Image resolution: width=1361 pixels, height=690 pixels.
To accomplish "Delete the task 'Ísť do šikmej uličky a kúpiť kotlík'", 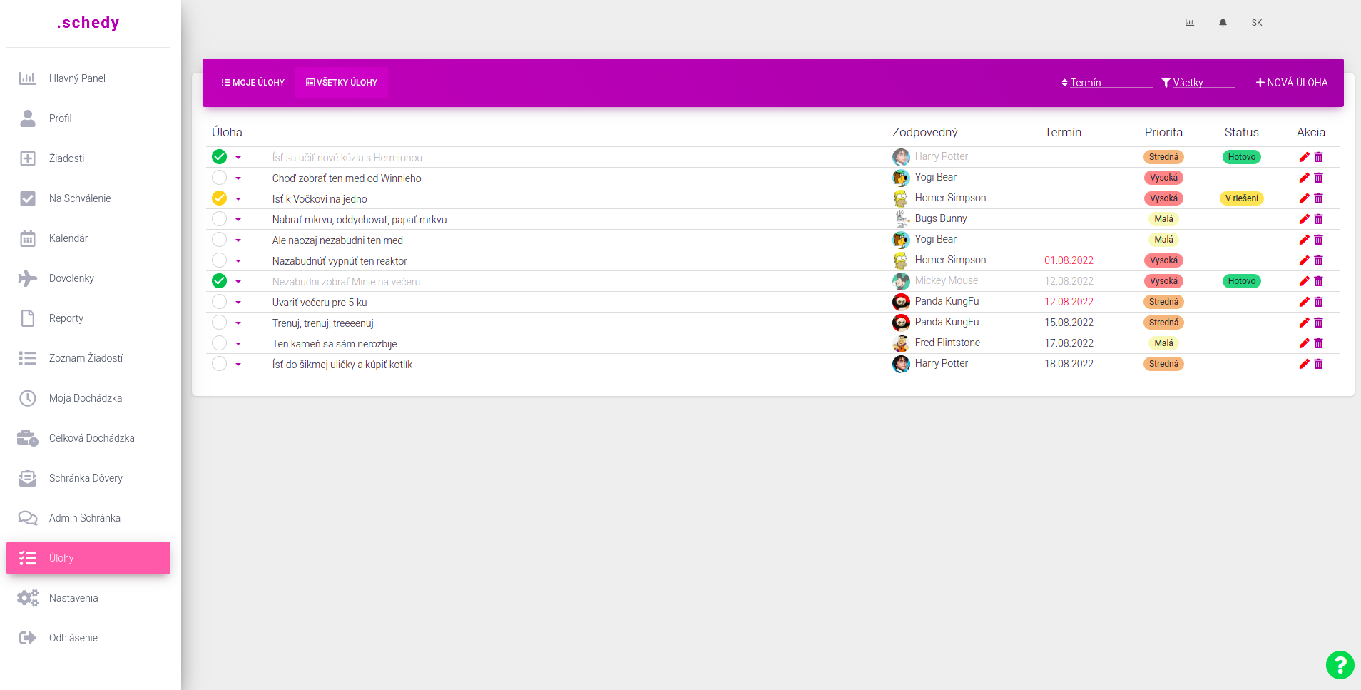I will point(1318,364).
